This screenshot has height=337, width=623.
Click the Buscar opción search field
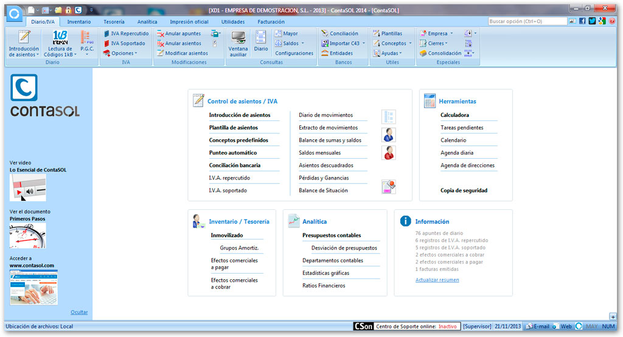tap(527, 21)
